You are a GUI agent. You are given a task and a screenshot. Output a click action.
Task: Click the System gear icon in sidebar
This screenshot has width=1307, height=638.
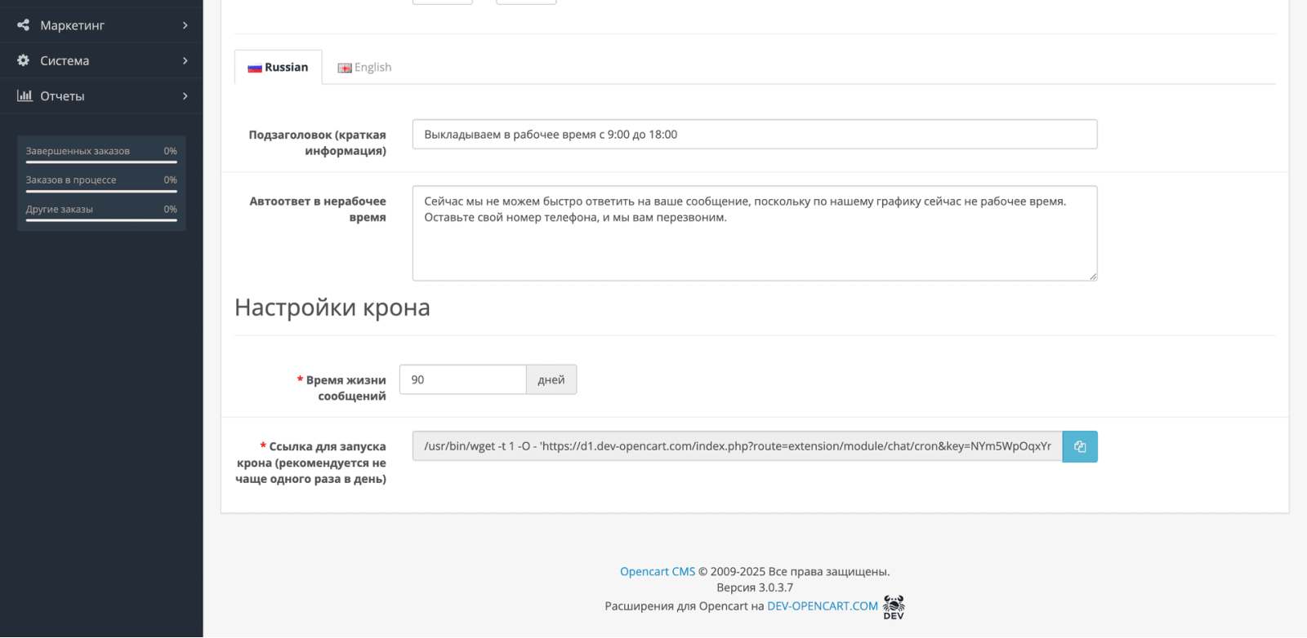point(24,60)
